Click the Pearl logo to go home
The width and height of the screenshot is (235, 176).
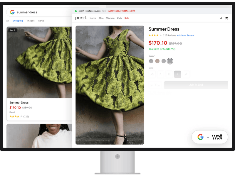point(81,18)
